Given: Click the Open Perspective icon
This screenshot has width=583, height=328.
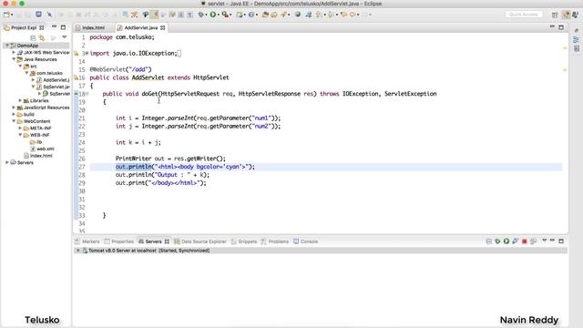Looking at the screenshot, I should (555, 15).
